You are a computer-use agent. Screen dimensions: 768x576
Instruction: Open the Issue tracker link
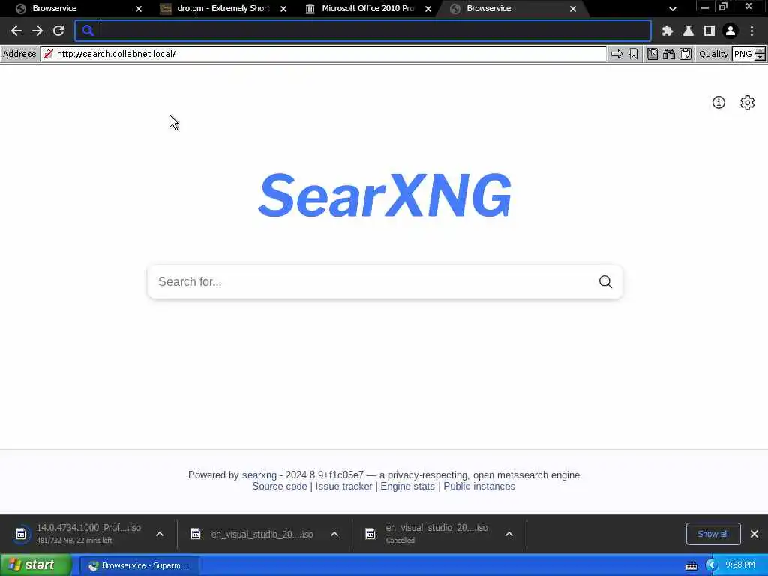343,486
